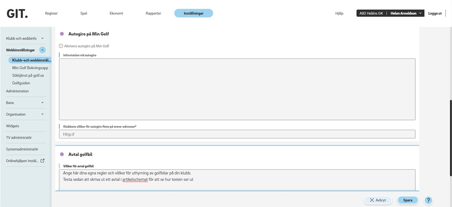
Task: Select Min Golf Bokningsapp in sidebar
Action: pyautogui.click(x=30, y=68)
